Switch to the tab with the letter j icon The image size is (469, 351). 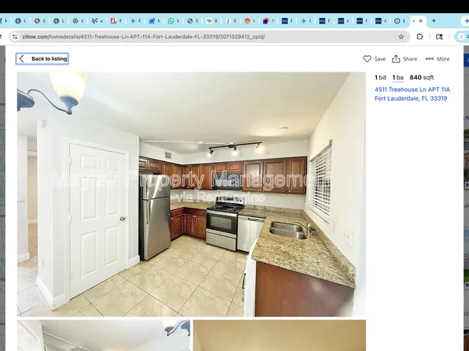coord(228,21)
